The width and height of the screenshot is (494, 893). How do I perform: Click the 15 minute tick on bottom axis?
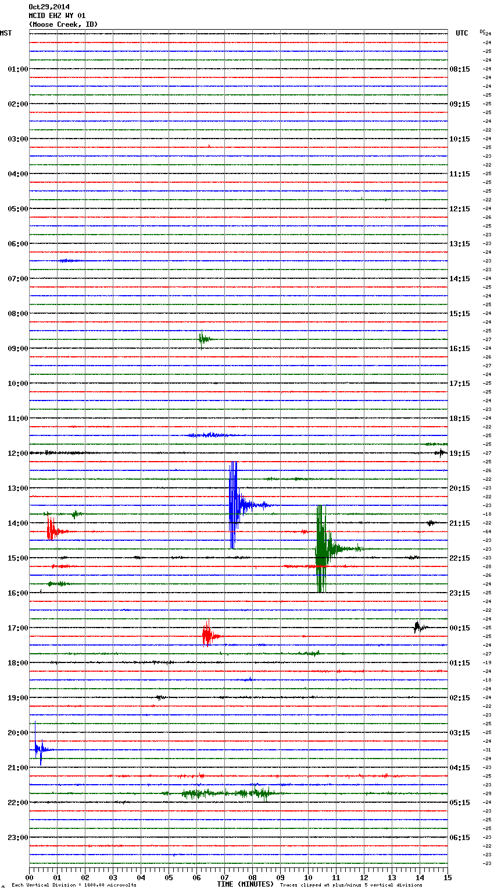[447, 877]
